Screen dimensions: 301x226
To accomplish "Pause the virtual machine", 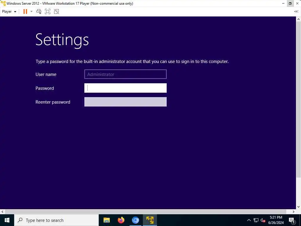I will (25, 11).
